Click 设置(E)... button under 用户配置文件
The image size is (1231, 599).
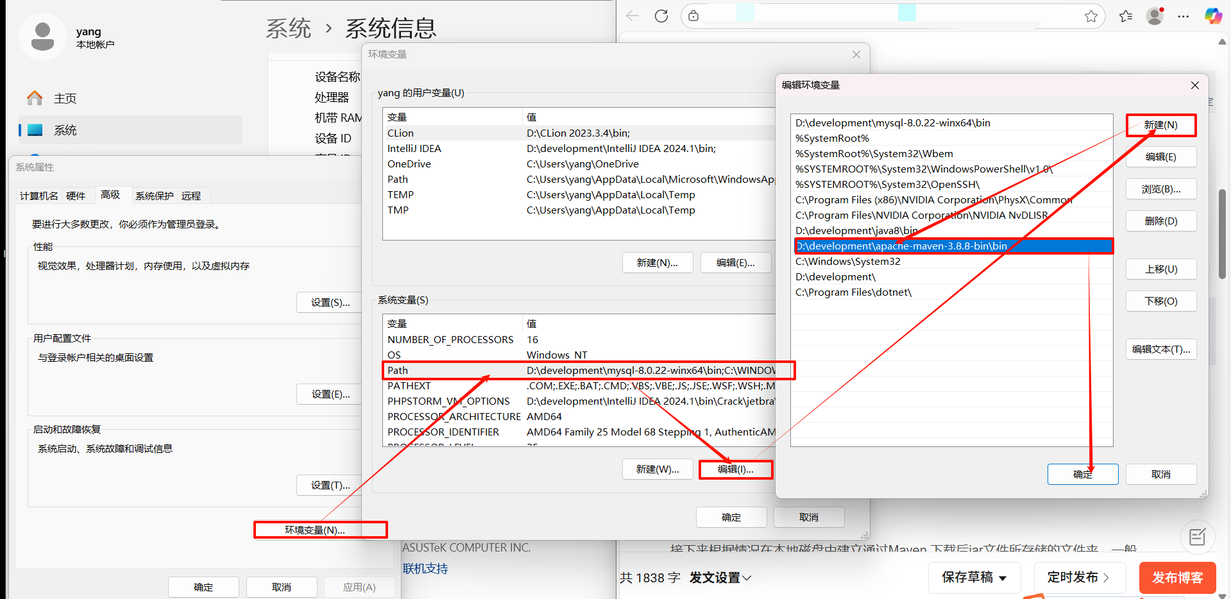[x=330, y=394]
